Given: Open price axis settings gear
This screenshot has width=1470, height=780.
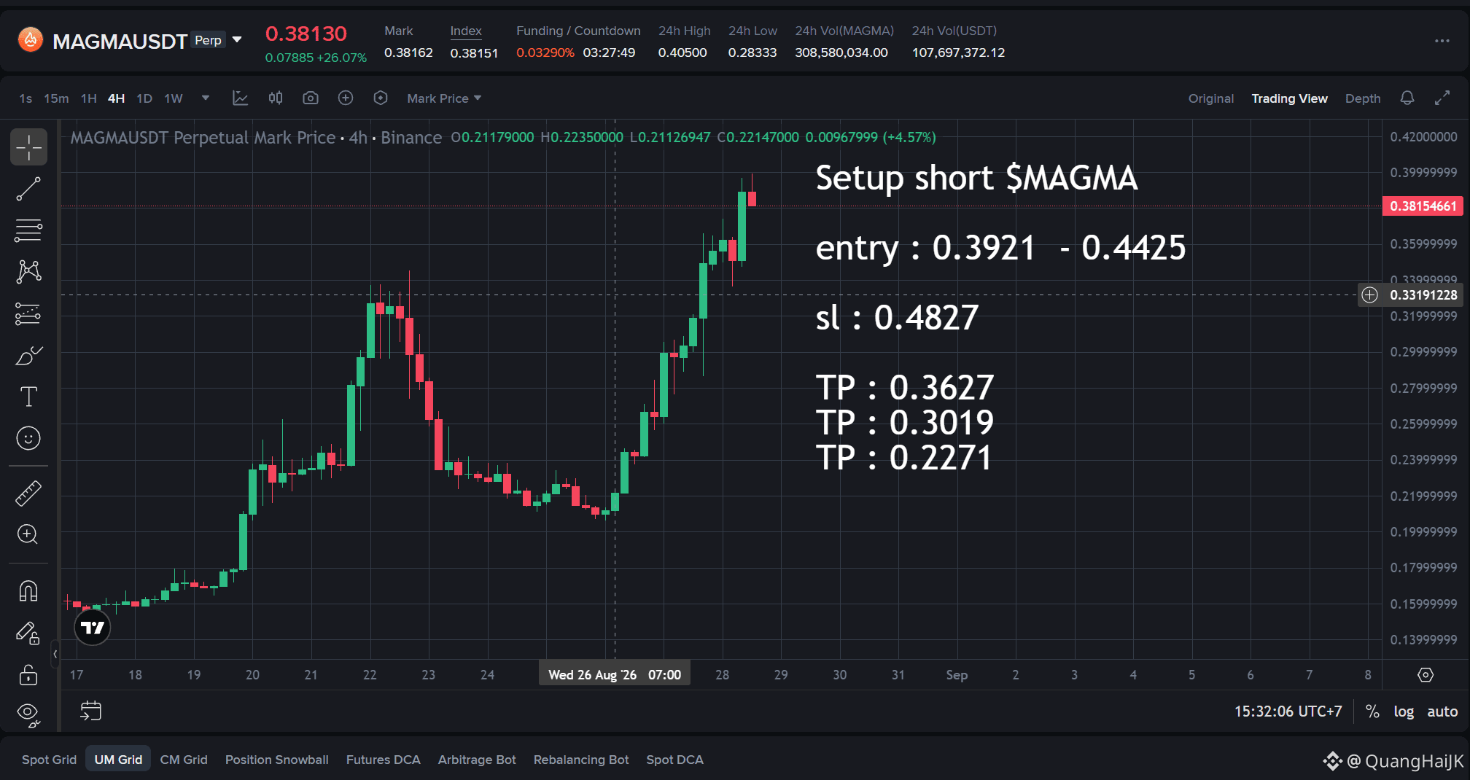Looking at the screenshot, I should (x=1426, y=675).
